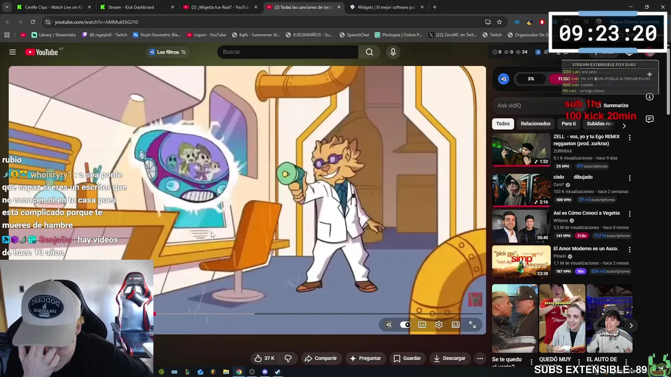Viewport: 671px width, 377px height.
Task: Start a search with the magnifier icon
Action: point(370,52)
